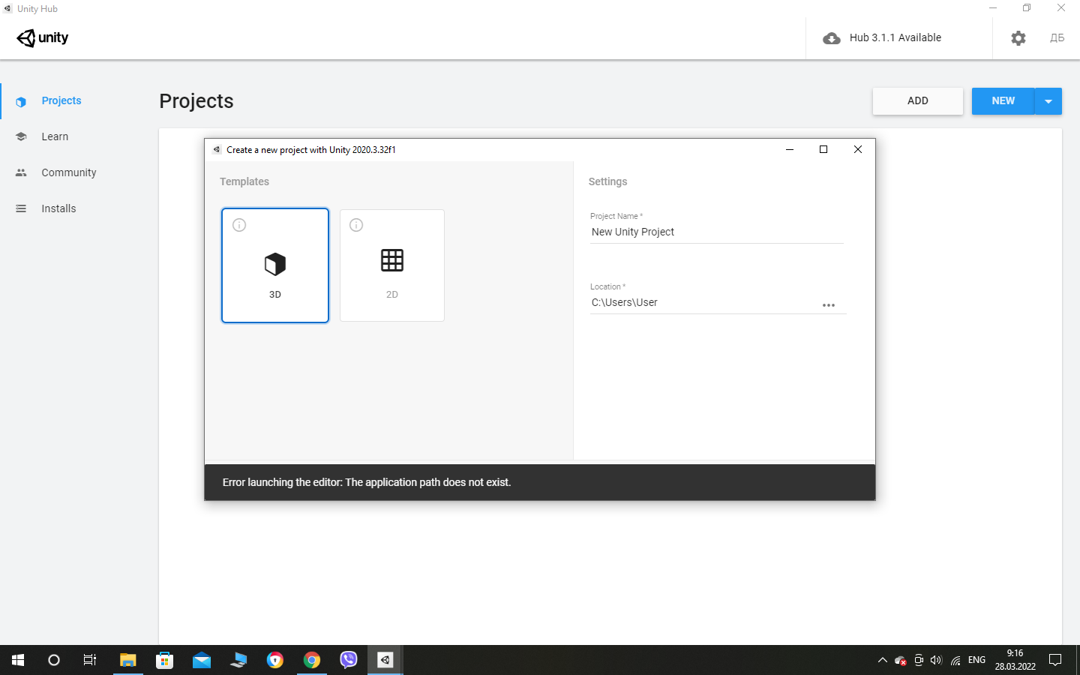1080x675 pixels.
Task: Open the Mail app from taskbar
Action: click(x=202, y=660)
